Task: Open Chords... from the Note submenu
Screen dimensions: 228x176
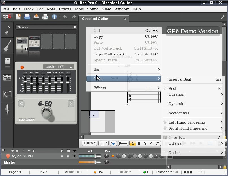Action: [x=193, y=137]
